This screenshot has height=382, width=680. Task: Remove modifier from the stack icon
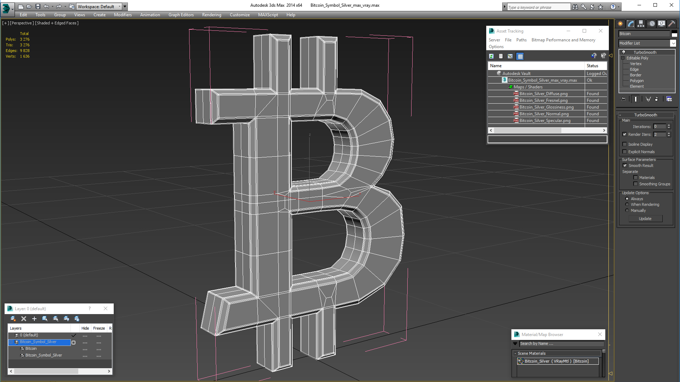[x=657, y=99]
